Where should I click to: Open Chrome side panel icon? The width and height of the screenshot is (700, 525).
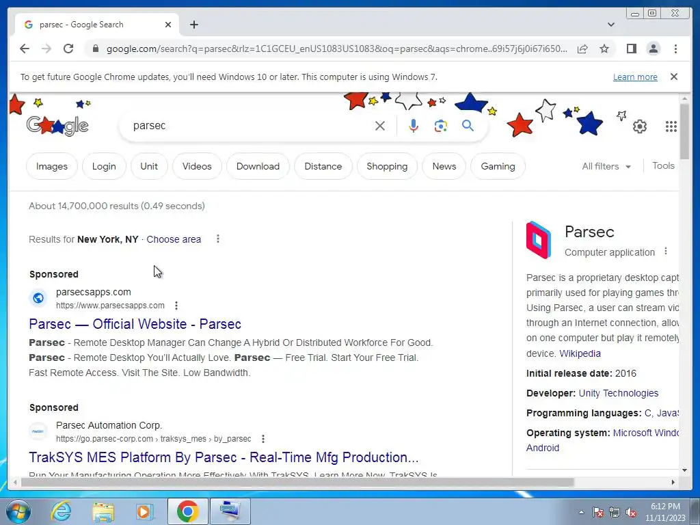point(631,49)
